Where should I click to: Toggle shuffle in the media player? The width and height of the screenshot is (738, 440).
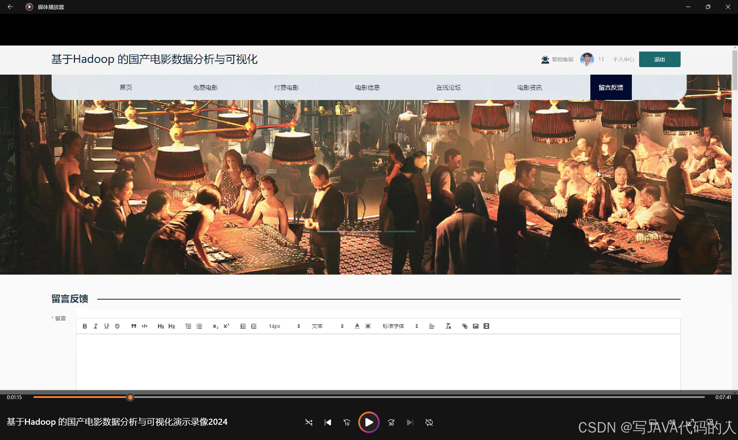click(x=309, y=422)
